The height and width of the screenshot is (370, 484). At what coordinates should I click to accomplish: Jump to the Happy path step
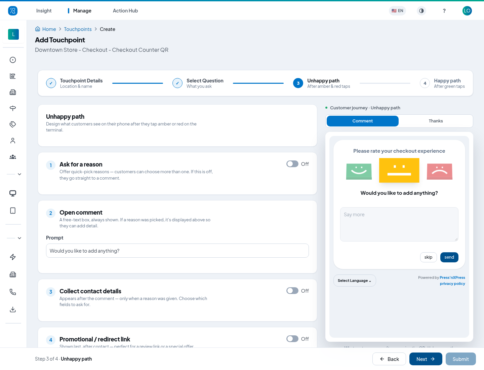coord(442,83)
